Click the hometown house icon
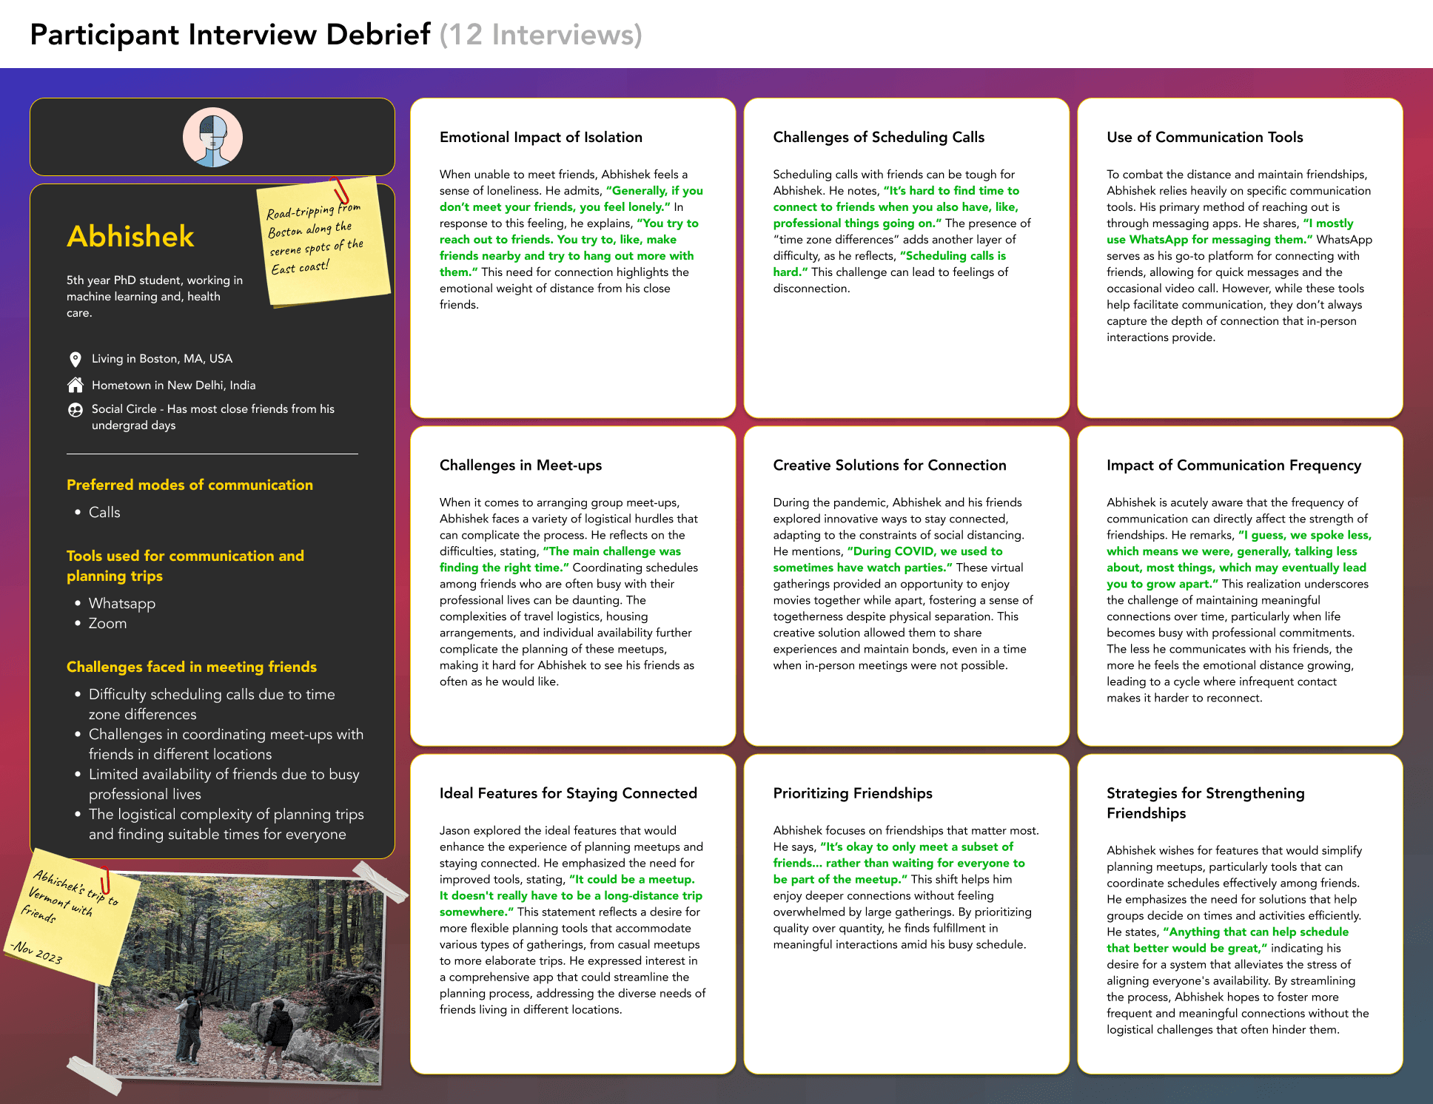Image resolution: width=1433 pixels, height=1104 pixels. [x=75, y=385]
